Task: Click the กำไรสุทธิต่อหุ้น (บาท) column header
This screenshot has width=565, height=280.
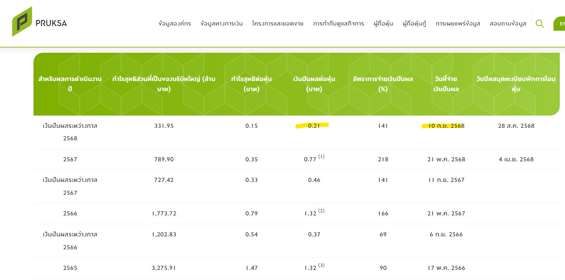Action: pos(251,84)
